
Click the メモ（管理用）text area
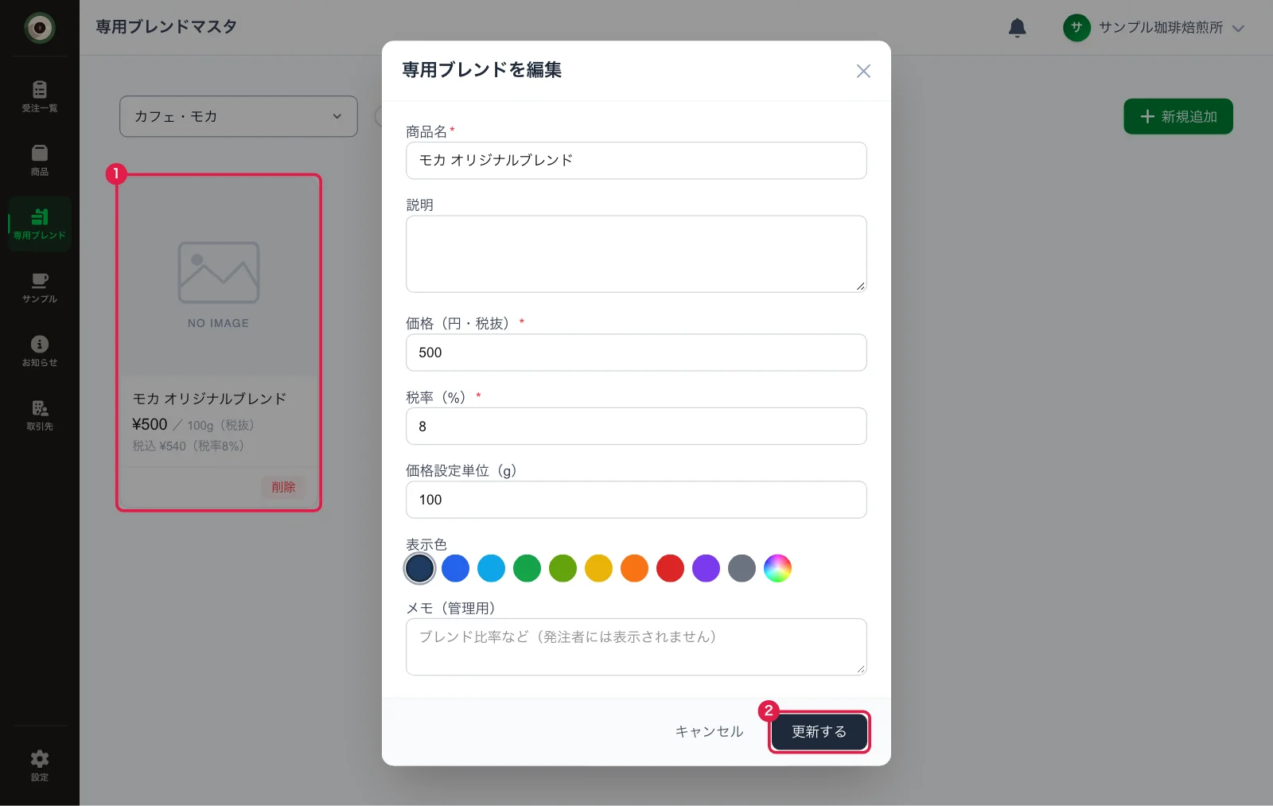[636, 647]
